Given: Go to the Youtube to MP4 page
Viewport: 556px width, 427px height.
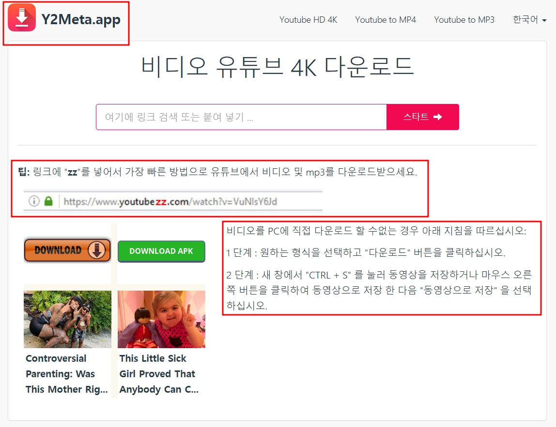Looking at the screenshot, I should coord(386,20).
